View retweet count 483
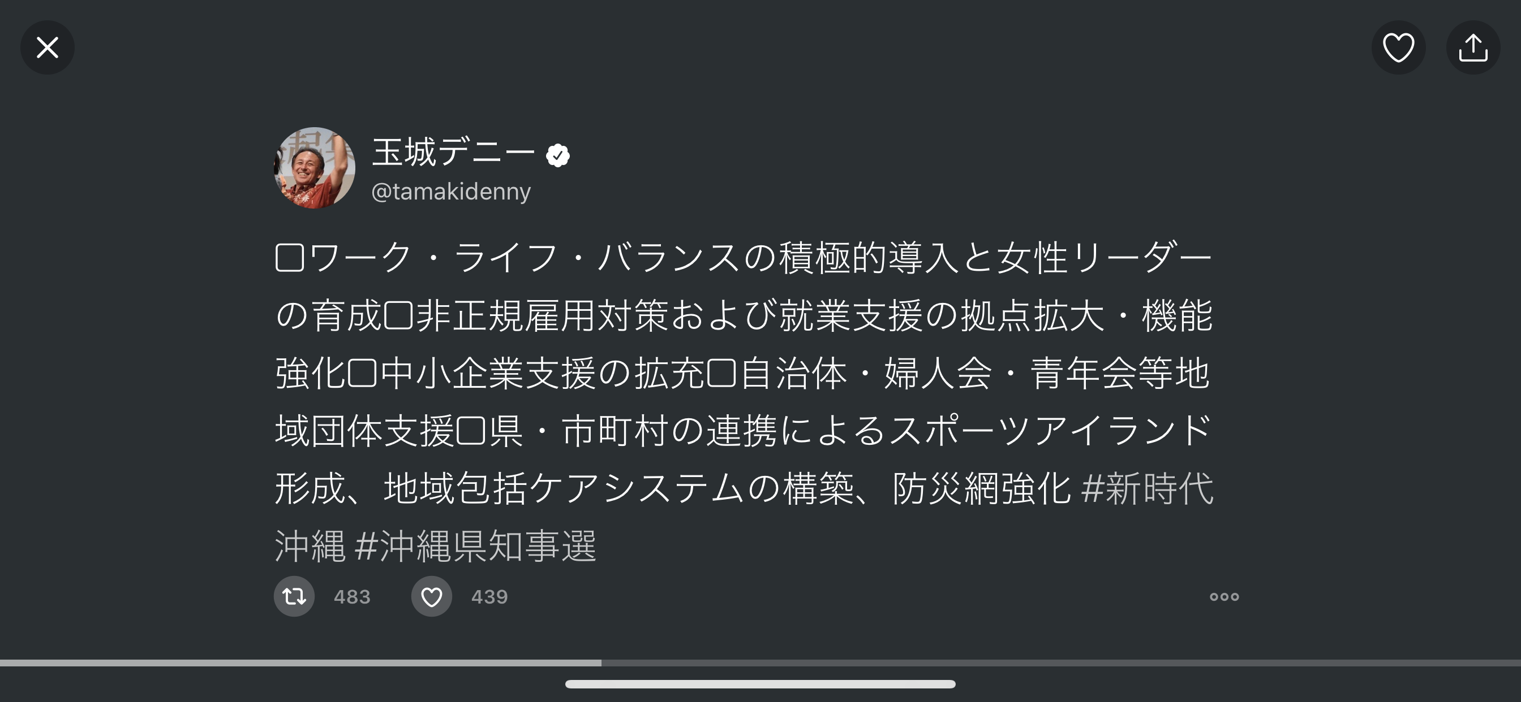The image size is (1521, 702). click(352, 597)
